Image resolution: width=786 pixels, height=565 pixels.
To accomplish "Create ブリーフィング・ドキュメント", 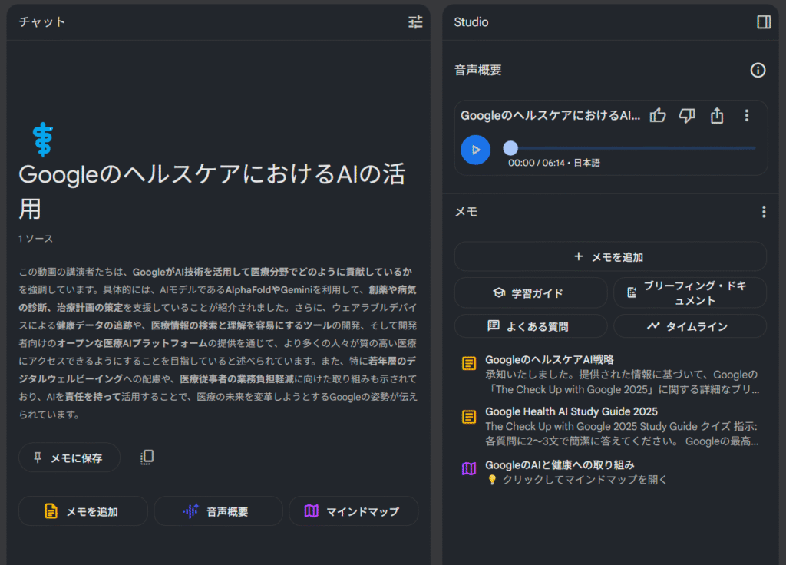I will [689, 292].
